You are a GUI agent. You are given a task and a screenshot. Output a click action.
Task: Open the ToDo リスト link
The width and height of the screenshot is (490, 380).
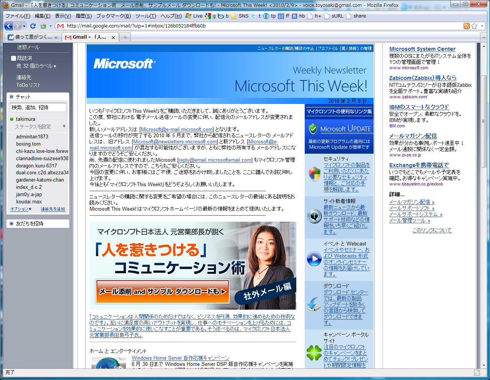pyautogui.click(x=28, y=85)
